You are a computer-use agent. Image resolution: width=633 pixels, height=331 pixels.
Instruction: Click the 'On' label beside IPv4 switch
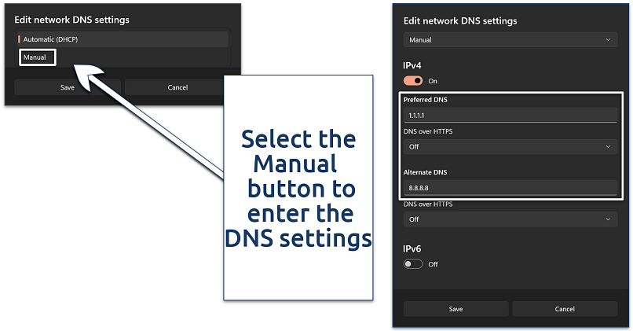click(x=433, y=81)
